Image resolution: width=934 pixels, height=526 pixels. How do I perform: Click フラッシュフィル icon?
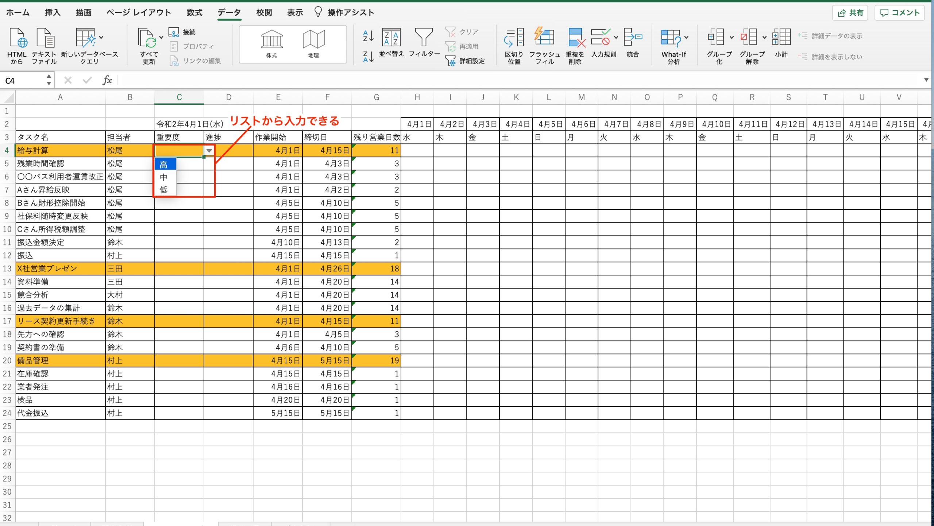coord(544,37)
